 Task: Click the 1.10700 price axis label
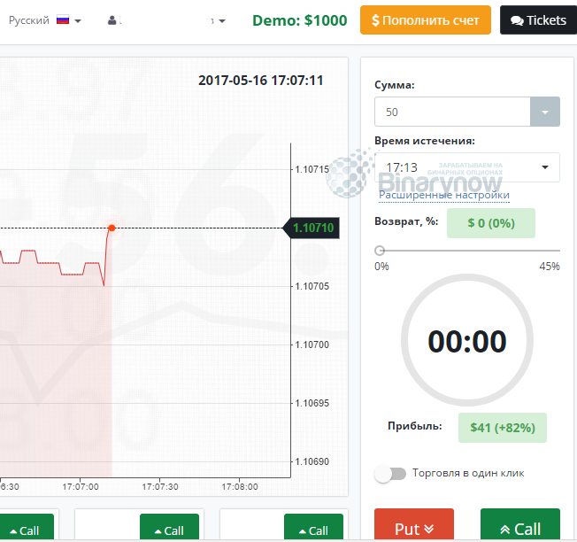click(x=312, y=345)
